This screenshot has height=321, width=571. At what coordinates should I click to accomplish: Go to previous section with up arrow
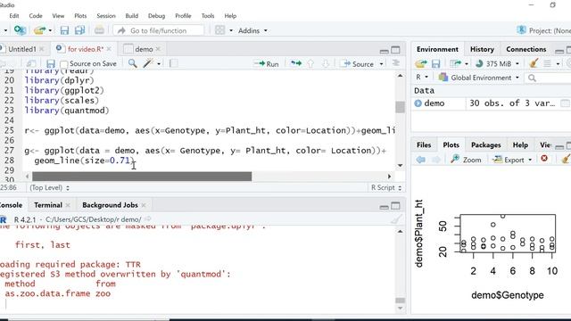point(310,63)
